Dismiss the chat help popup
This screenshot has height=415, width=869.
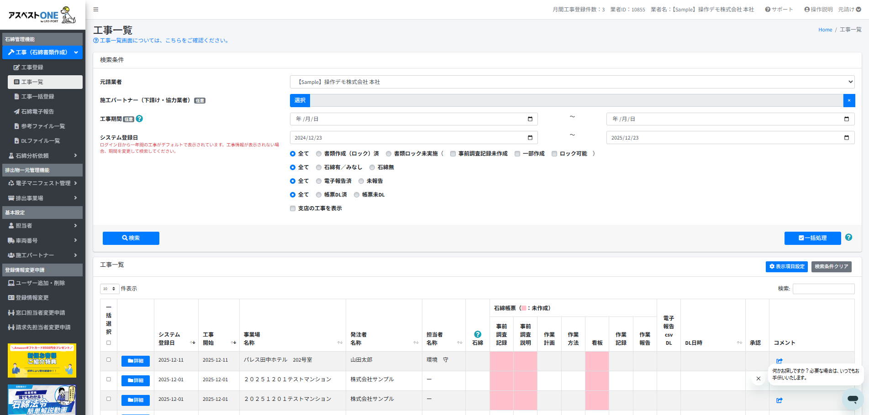[x=758, y=379]
